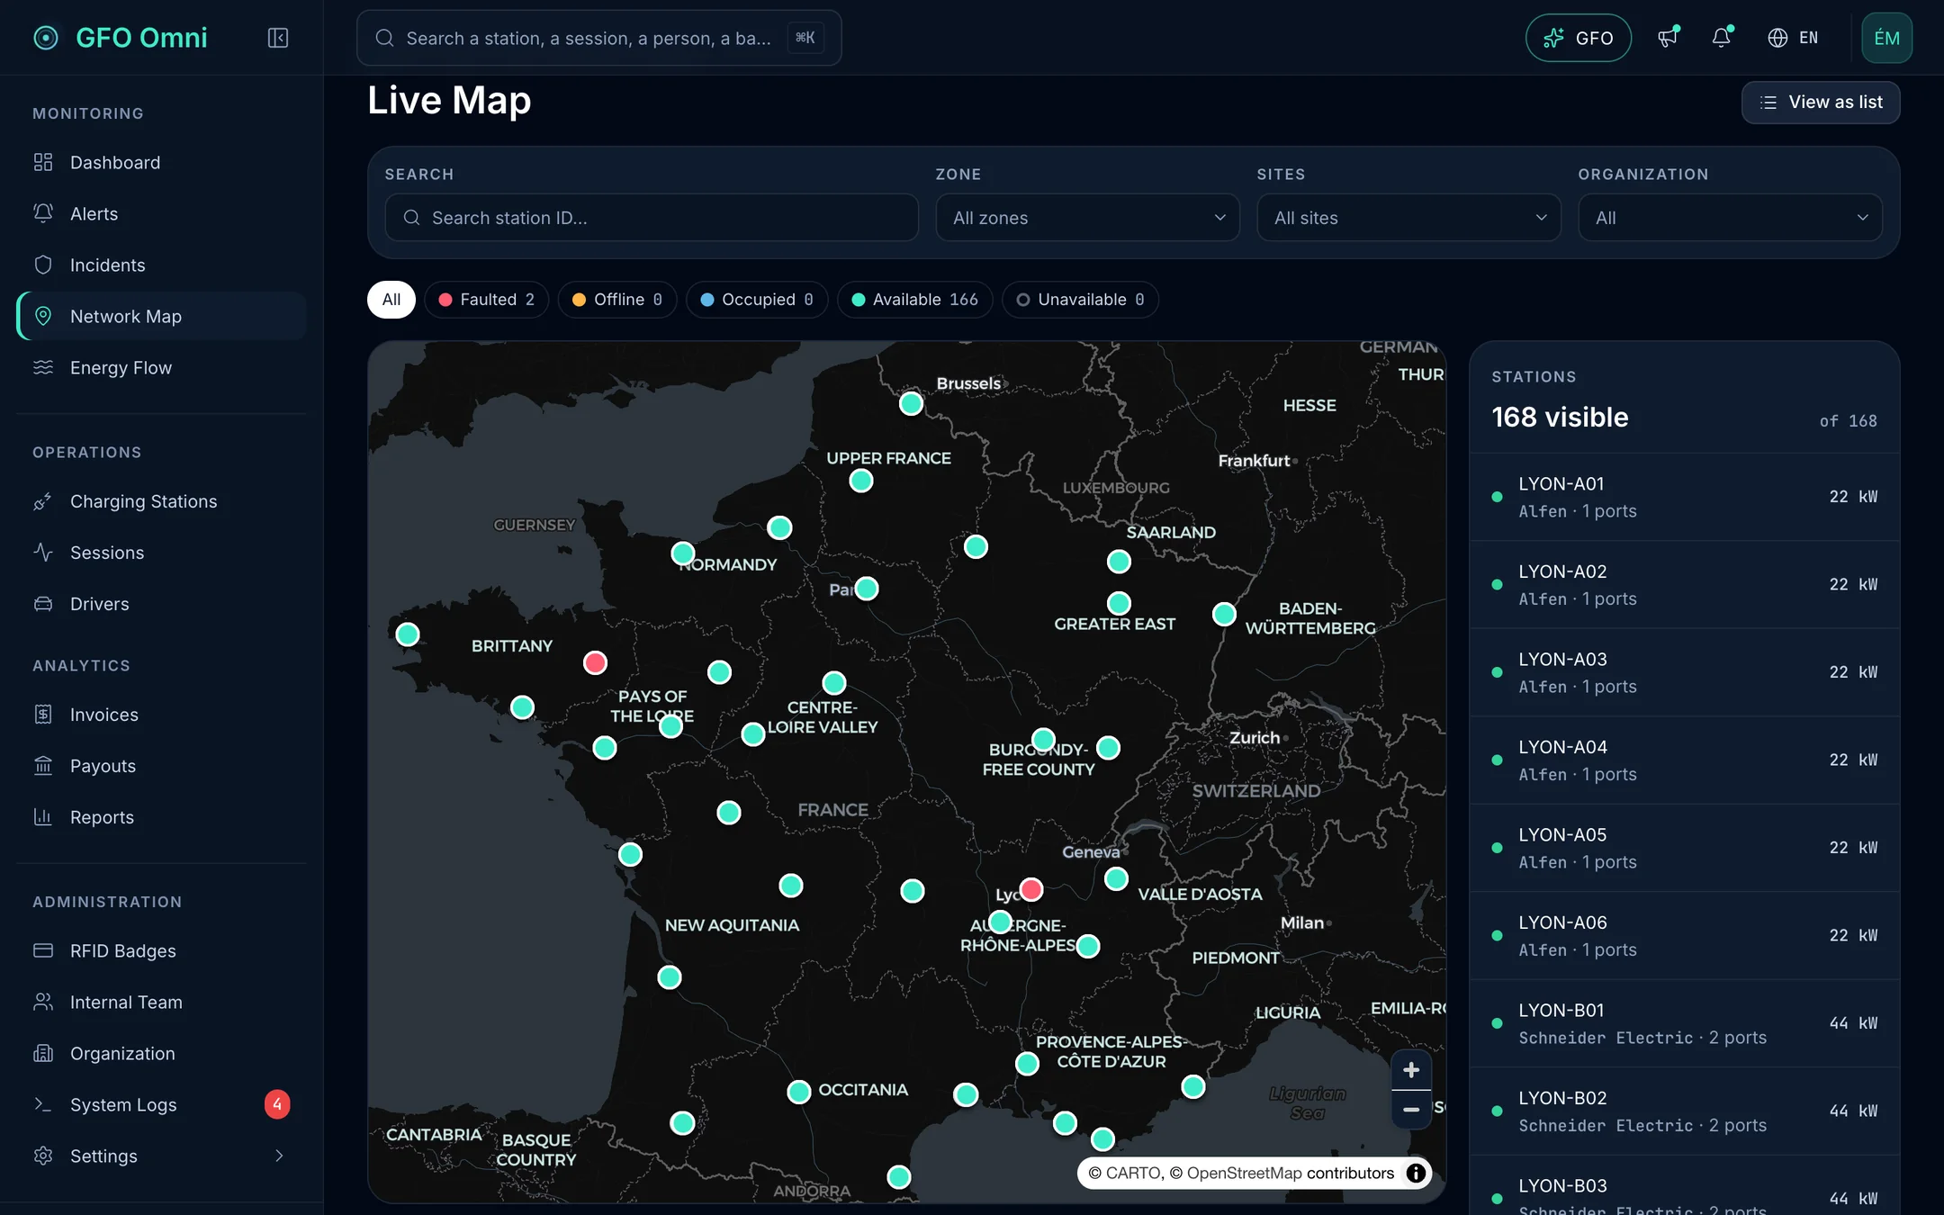Zoom out on the map
1944x1215 pixels.
1411,1110
